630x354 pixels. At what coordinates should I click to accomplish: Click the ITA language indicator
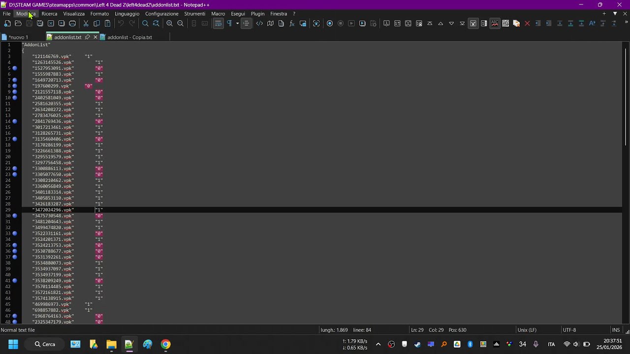click(x=551, y=344)
